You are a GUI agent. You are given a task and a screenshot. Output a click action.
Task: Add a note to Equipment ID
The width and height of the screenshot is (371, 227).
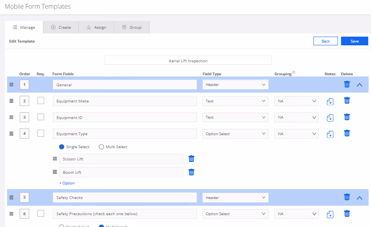(x=330, y=118)
